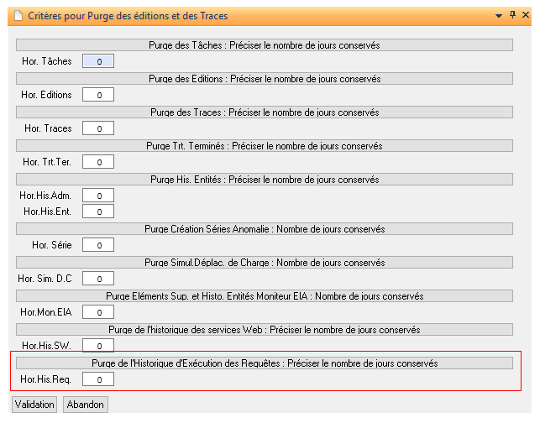Toggle the auto-hide pin icon
The image size is (540, 423).
coord(513,15)
